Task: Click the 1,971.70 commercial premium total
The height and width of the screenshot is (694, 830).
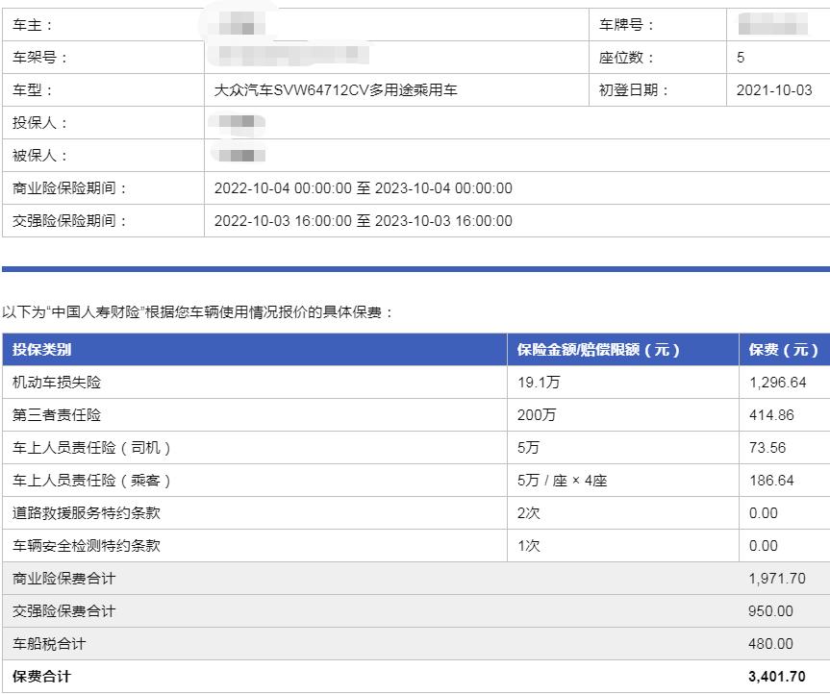Action: (x=777, y=579)
